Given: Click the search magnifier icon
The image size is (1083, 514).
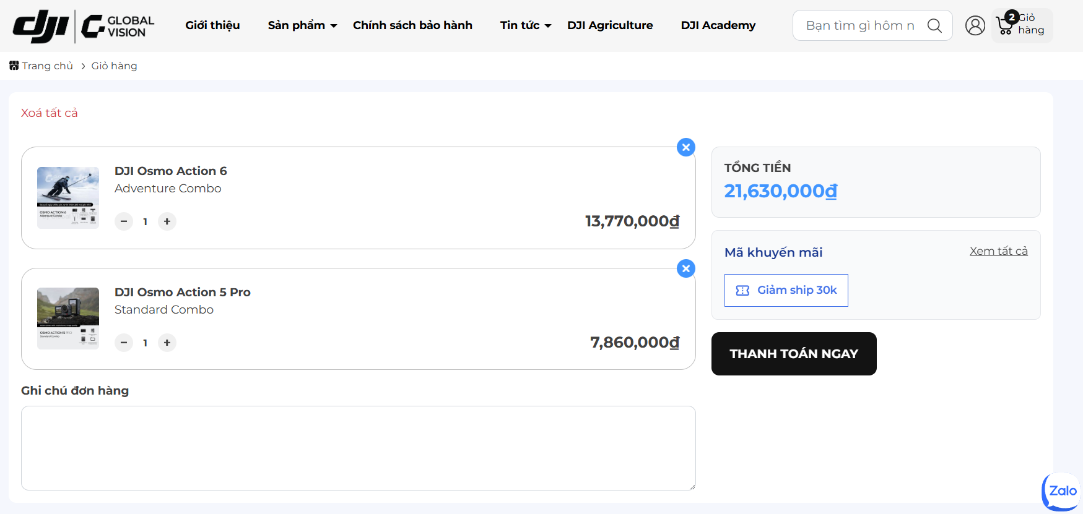Looking at the screenshot, I should point(934,25).
